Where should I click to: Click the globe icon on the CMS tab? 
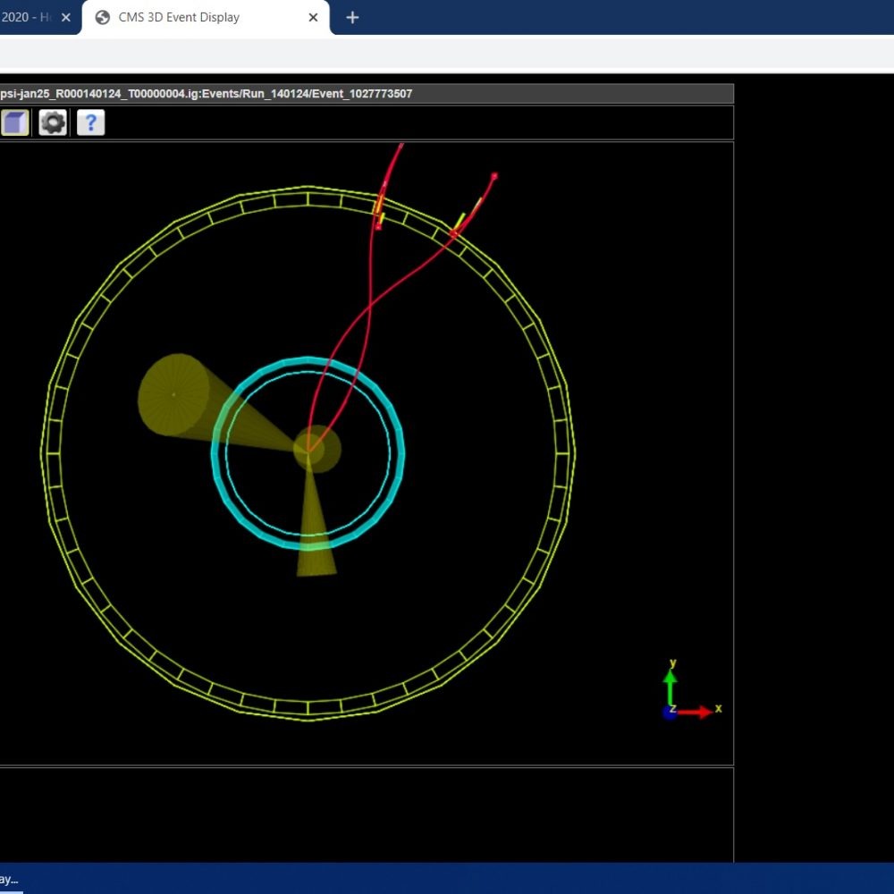[103, 17]
